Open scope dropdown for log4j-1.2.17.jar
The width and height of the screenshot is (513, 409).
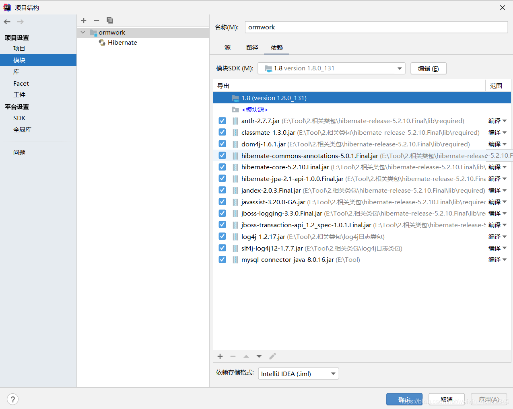[498, 236]
